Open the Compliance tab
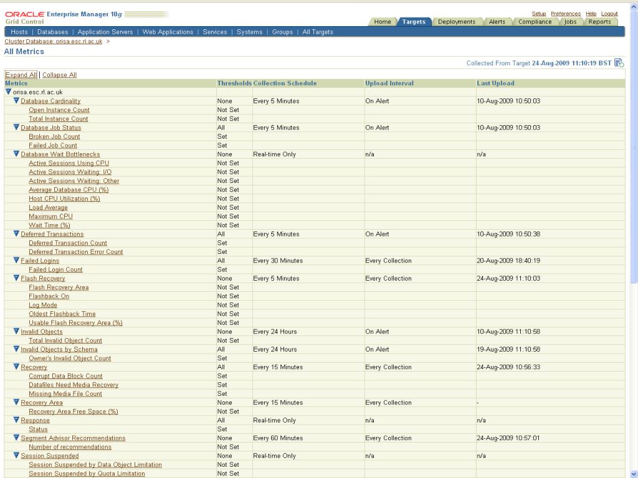 [535, 22]
